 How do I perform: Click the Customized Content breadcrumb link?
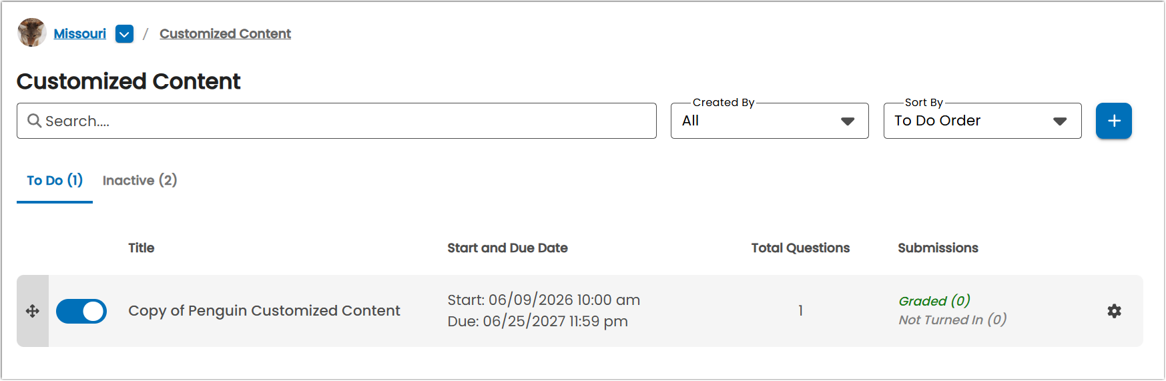coord(225,33)
